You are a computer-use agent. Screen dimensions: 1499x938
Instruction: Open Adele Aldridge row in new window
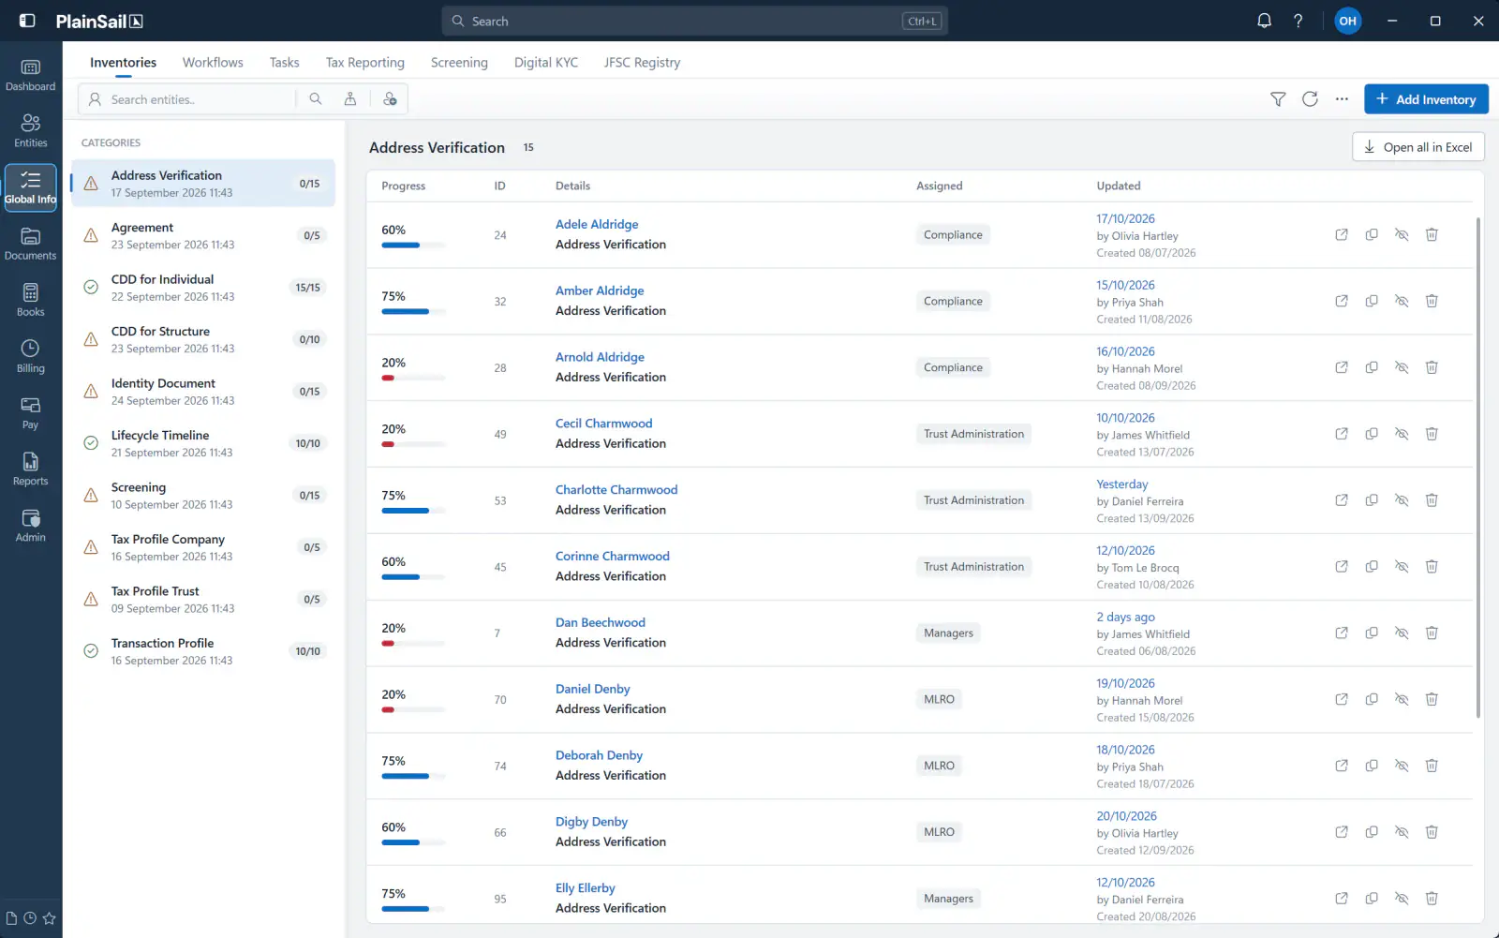click(x=1342, y=235)
